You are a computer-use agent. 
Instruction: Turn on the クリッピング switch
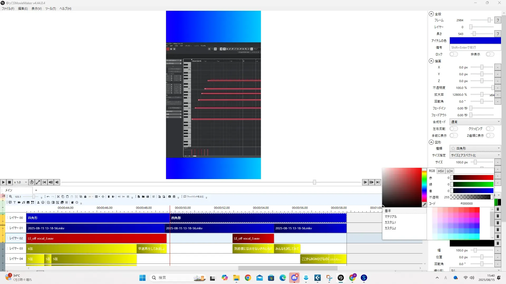pos(490,129)
